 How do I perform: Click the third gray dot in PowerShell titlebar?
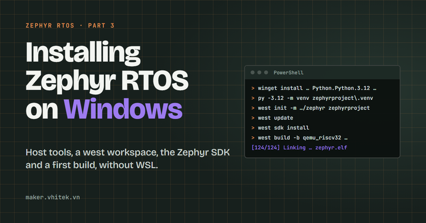point(266,72)
